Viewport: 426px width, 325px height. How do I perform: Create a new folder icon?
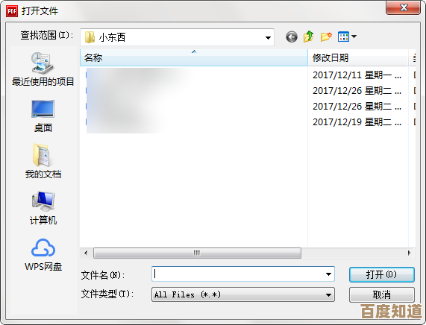tap(326, 37)
